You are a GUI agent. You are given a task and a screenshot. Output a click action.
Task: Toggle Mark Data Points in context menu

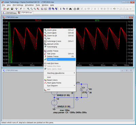[x=60, y=83]
